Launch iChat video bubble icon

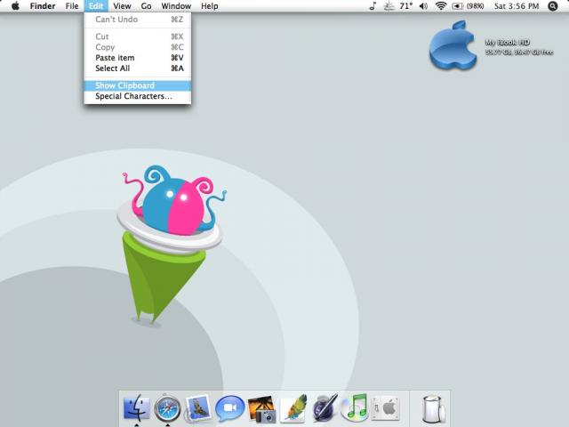229,408
